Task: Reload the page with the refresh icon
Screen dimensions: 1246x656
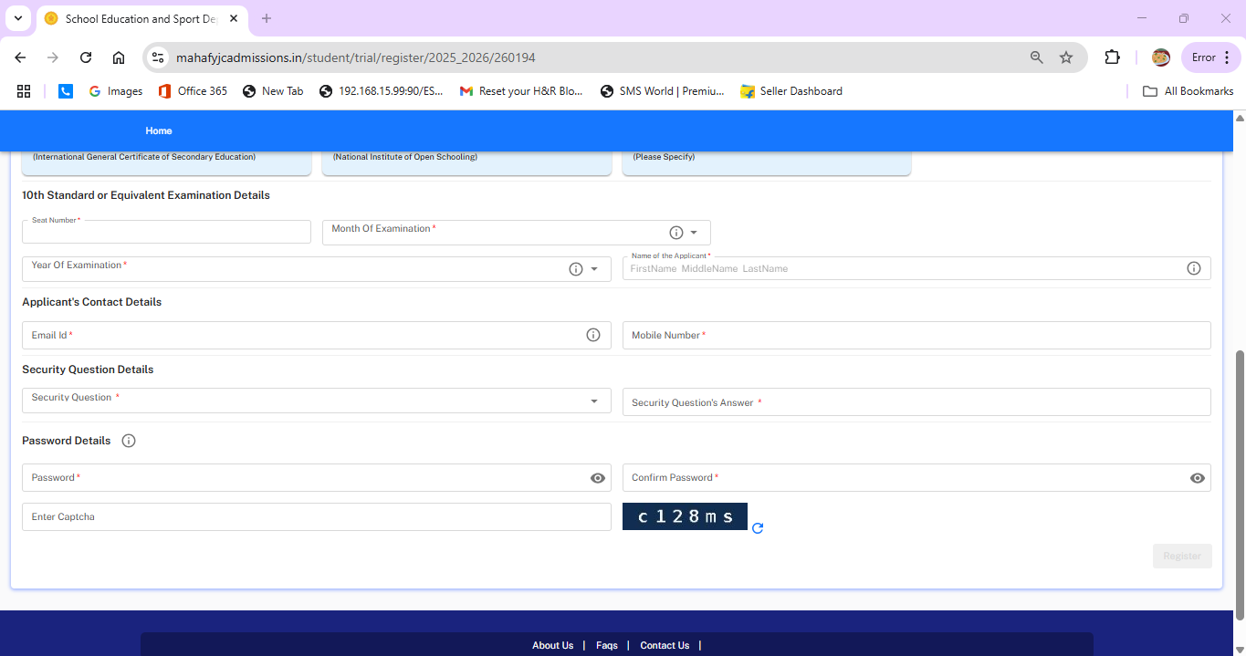Action: [86, 57]
